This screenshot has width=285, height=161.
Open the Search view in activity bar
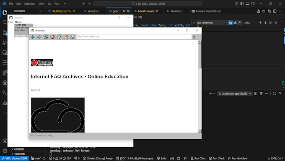pos(5,22)
